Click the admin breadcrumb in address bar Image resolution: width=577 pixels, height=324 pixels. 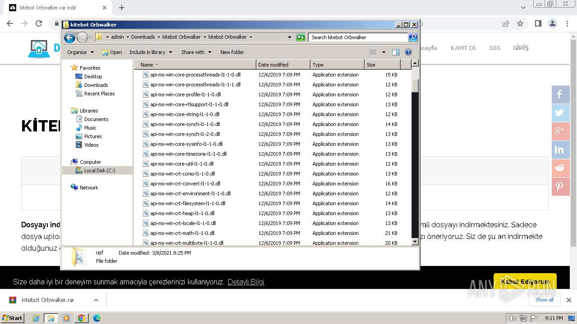117,37
